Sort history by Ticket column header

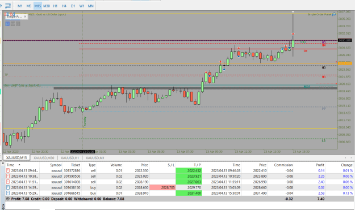point(76,165)
